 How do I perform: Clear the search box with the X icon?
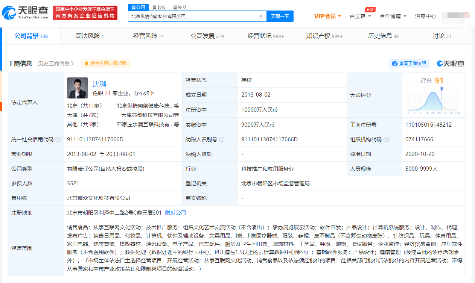click(260, 16)
